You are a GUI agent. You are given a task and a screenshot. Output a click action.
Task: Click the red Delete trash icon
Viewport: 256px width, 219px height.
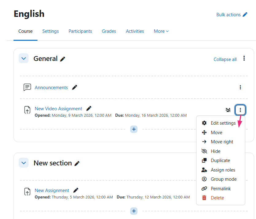point(204,198)
